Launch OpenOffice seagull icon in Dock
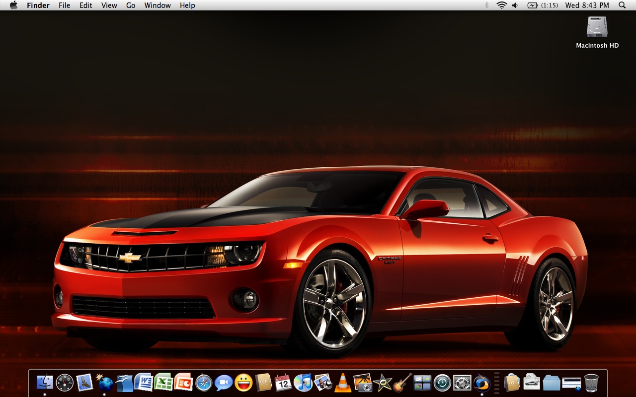Image resolution: width=636 pixels, height=397 pixels. (124, 383)
